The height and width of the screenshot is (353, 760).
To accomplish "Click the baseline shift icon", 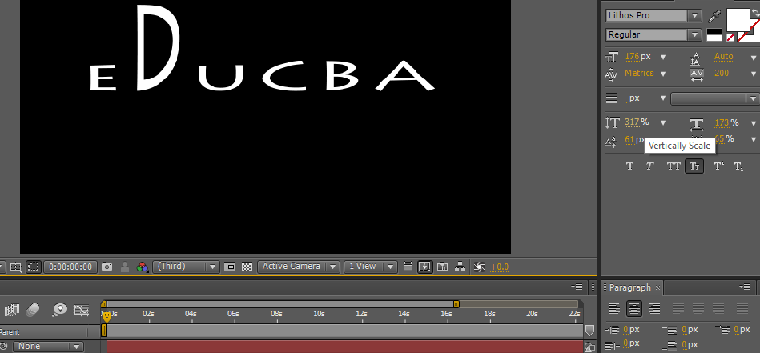I will (611, 142).
